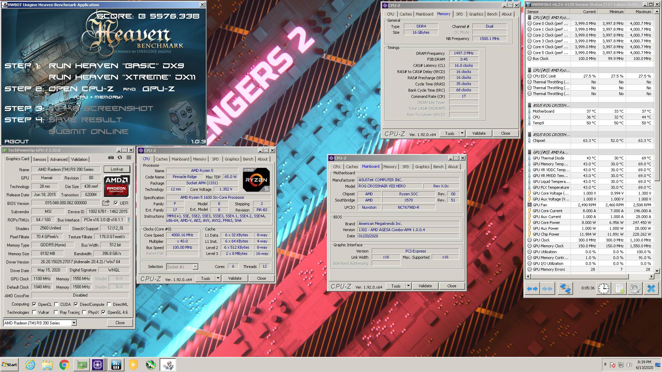Open the GPU selection dropdown in GPU-Z
The image size is (662, 372).
74,323
